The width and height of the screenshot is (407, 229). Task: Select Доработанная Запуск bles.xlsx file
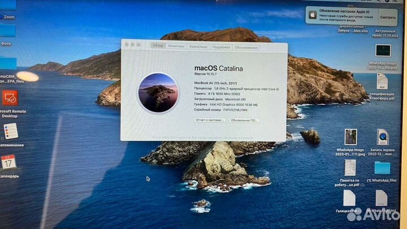353,29
